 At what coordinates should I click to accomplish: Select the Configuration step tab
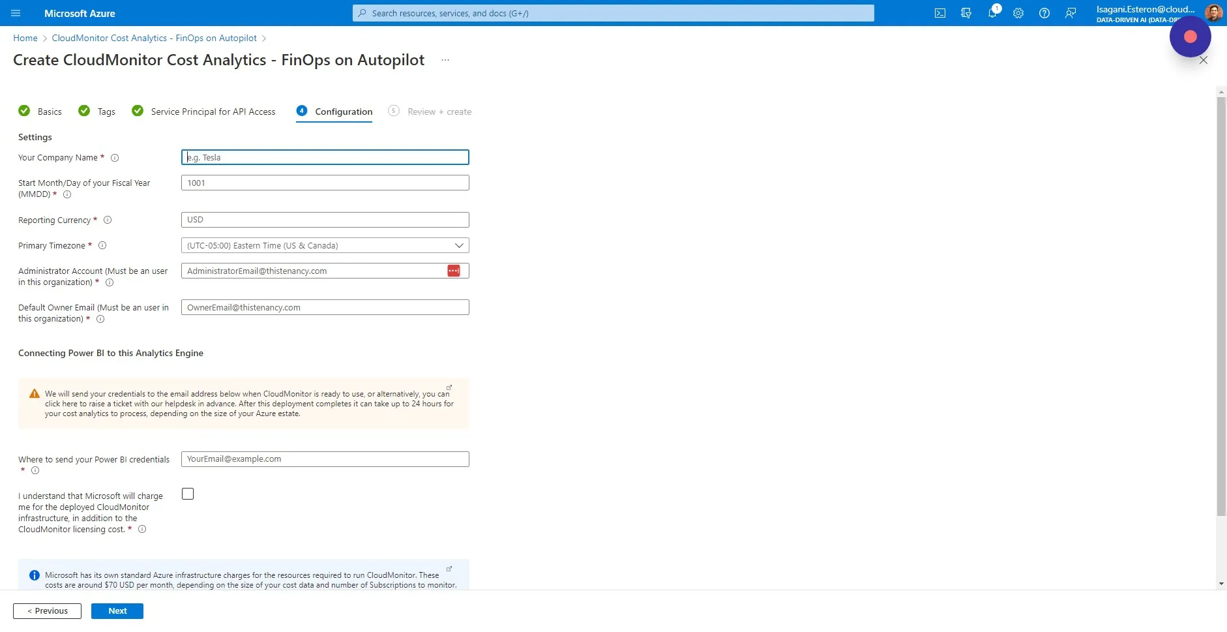pyautogui.click(x=334, y=112)
